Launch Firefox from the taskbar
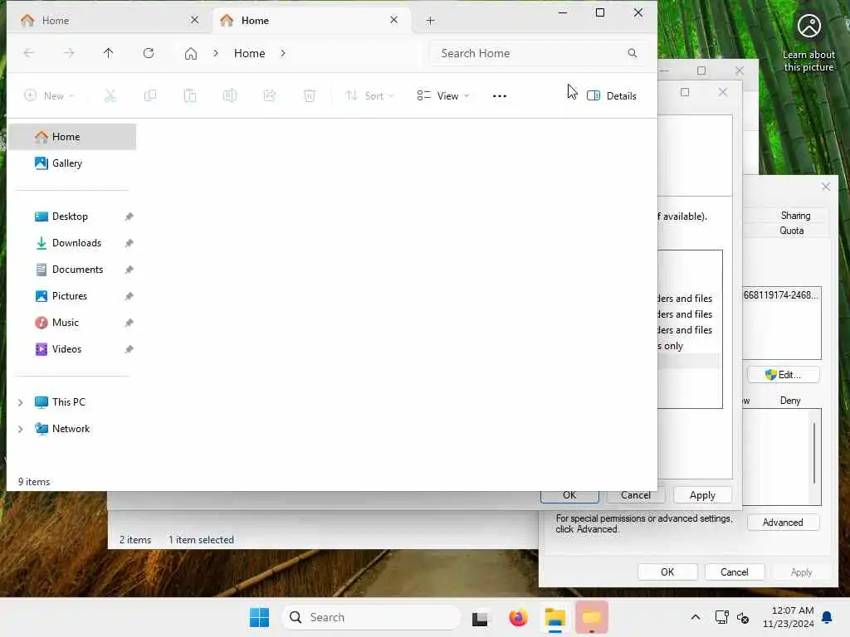This screenshot has width=850, height=637. (x=518, y=617)
